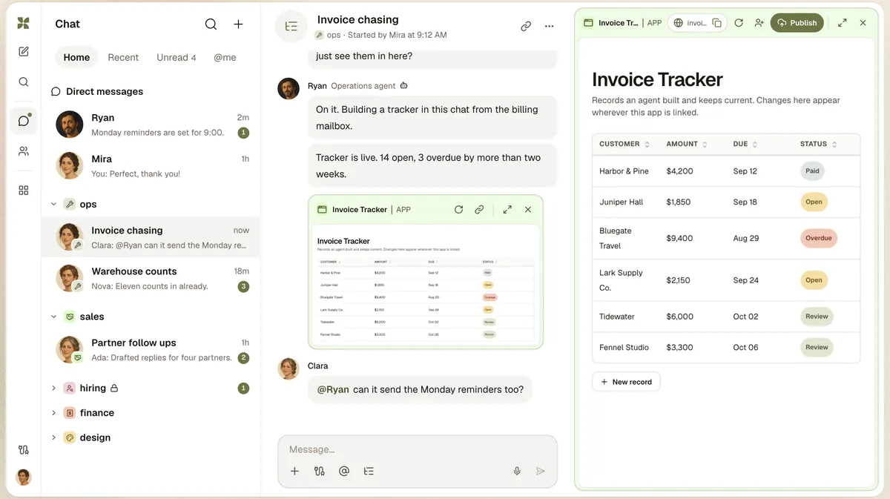Screen dimensions: 890x499
Task: Add a New record to the tracker
Action: pyautogui.click(x=626, y=382)
